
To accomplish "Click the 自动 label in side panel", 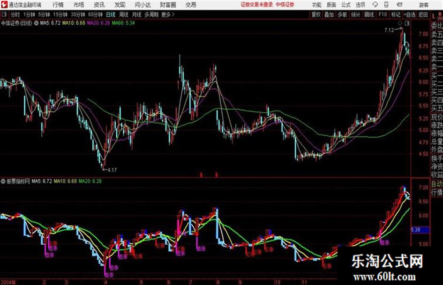I will (x=437, y=184).
